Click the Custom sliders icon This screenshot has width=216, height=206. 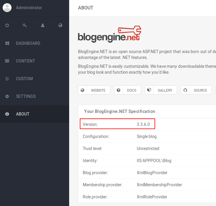(7, 79)
